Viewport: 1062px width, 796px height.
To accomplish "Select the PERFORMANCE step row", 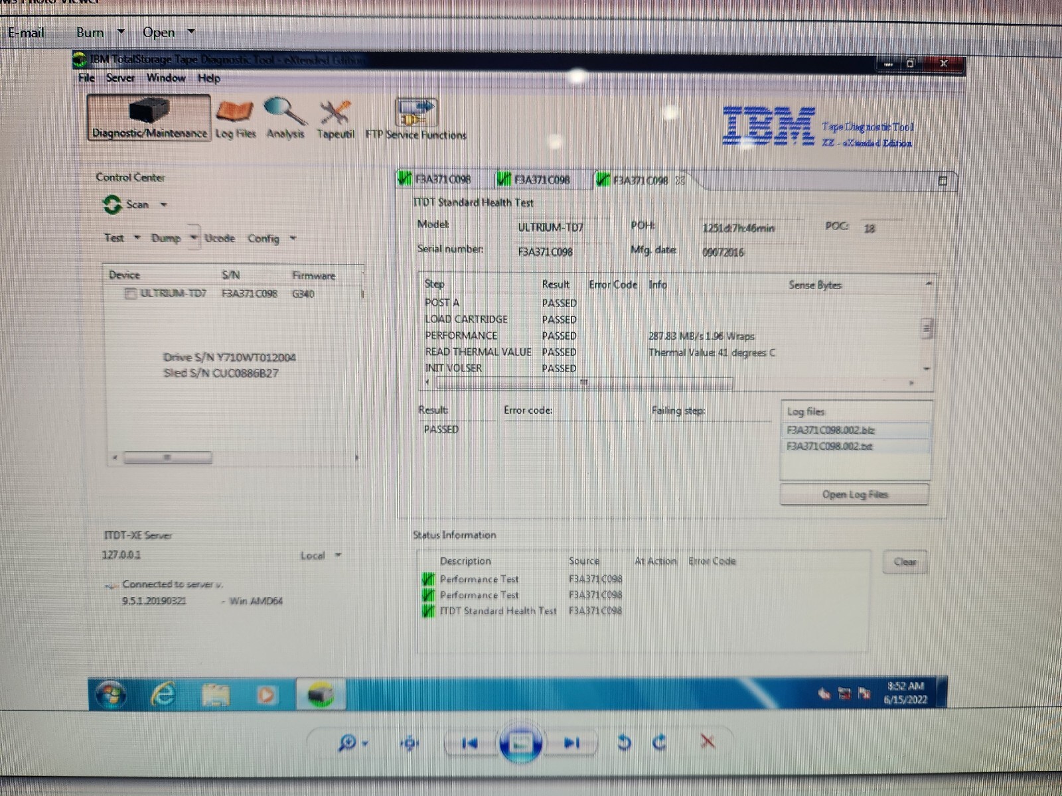I will click(x=670, y=336).
